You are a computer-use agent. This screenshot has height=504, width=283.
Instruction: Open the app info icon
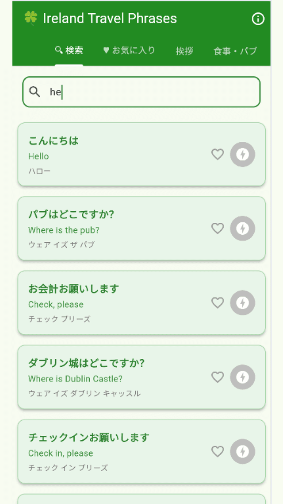coord(258,19)
